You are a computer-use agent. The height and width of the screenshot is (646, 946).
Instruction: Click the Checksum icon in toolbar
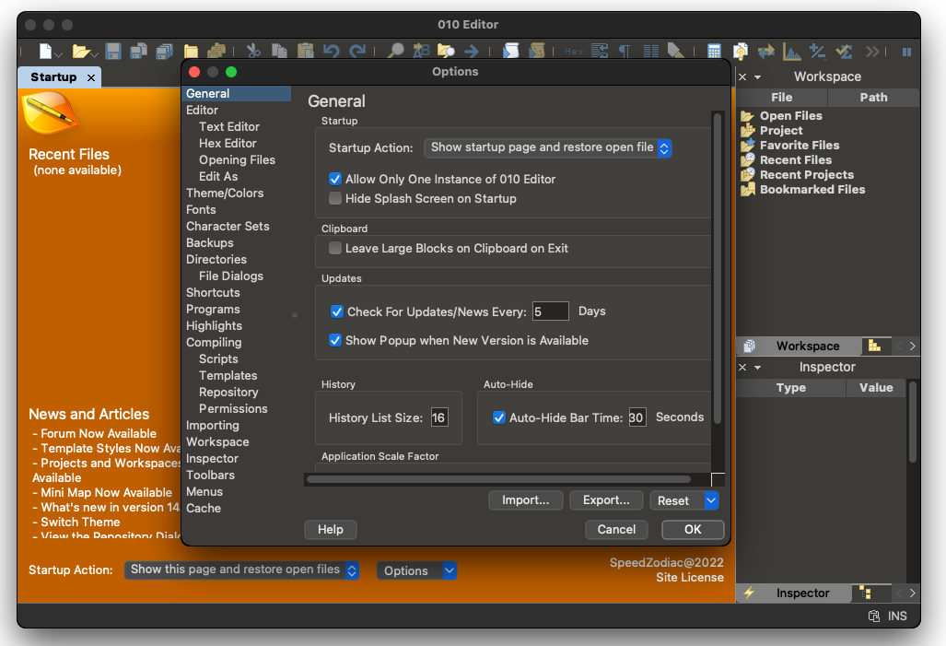(843, 52)
